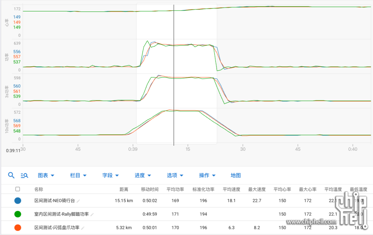This screenshot has width=373, height=235.
Task: Sort by 平均心率 column header
Action: [x=282, y=189]
